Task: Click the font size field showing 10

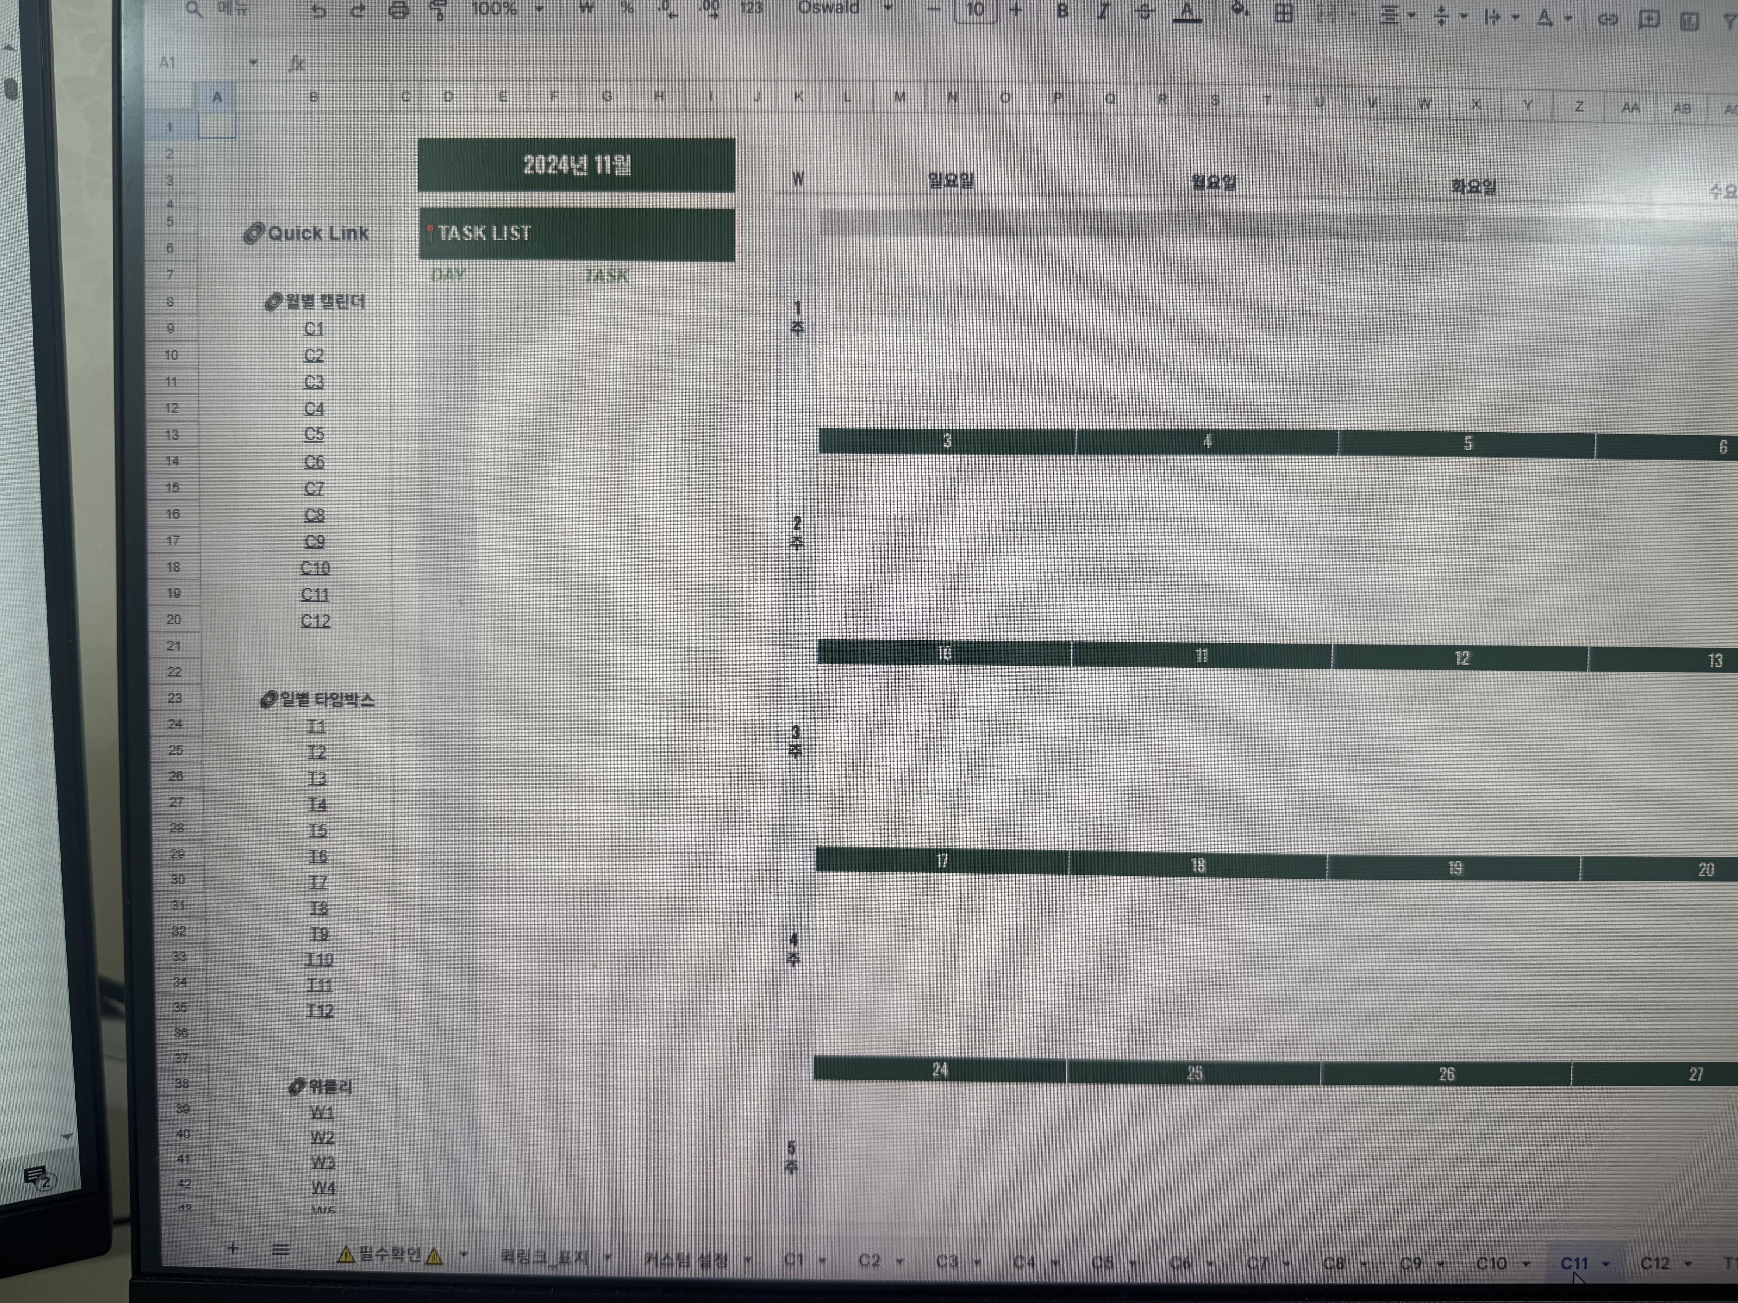Action: [x=975, y=10]
